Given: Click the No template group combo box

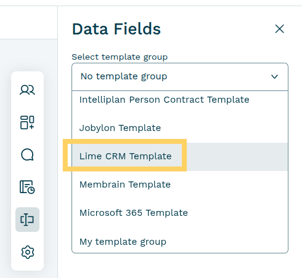Looking at the screenshot, I should click(180, 77).
